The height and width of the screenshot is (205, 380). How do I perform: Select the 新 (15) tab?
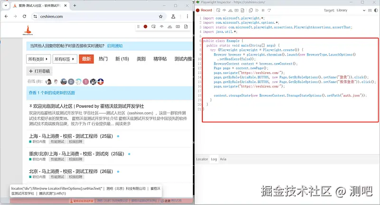click(122, 59)
